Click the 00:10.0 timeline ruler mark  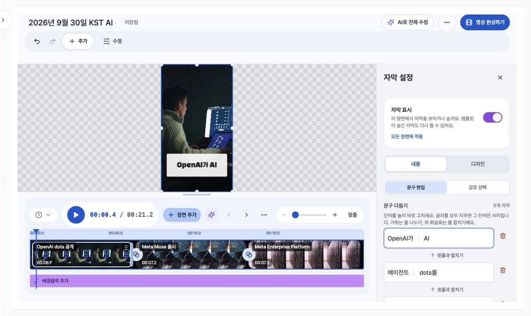click(x=194, y=233)
